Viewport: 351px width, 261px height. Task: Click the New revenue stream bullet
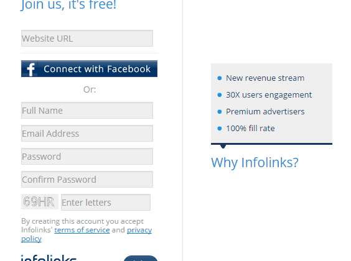[261, 78]
